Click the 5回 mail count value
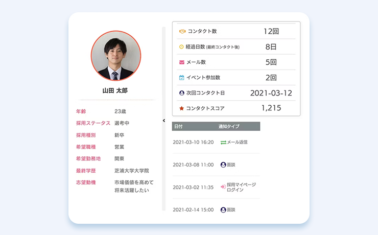This screenshot has width=378, height=235. (x=271, y=62)
